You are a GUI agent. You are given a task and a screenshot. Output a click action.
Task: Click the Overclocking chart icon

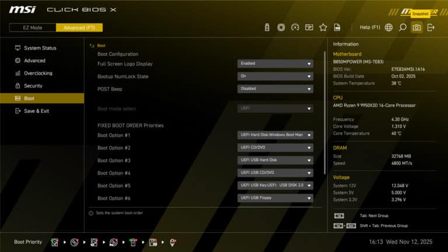tap(17, 73)
